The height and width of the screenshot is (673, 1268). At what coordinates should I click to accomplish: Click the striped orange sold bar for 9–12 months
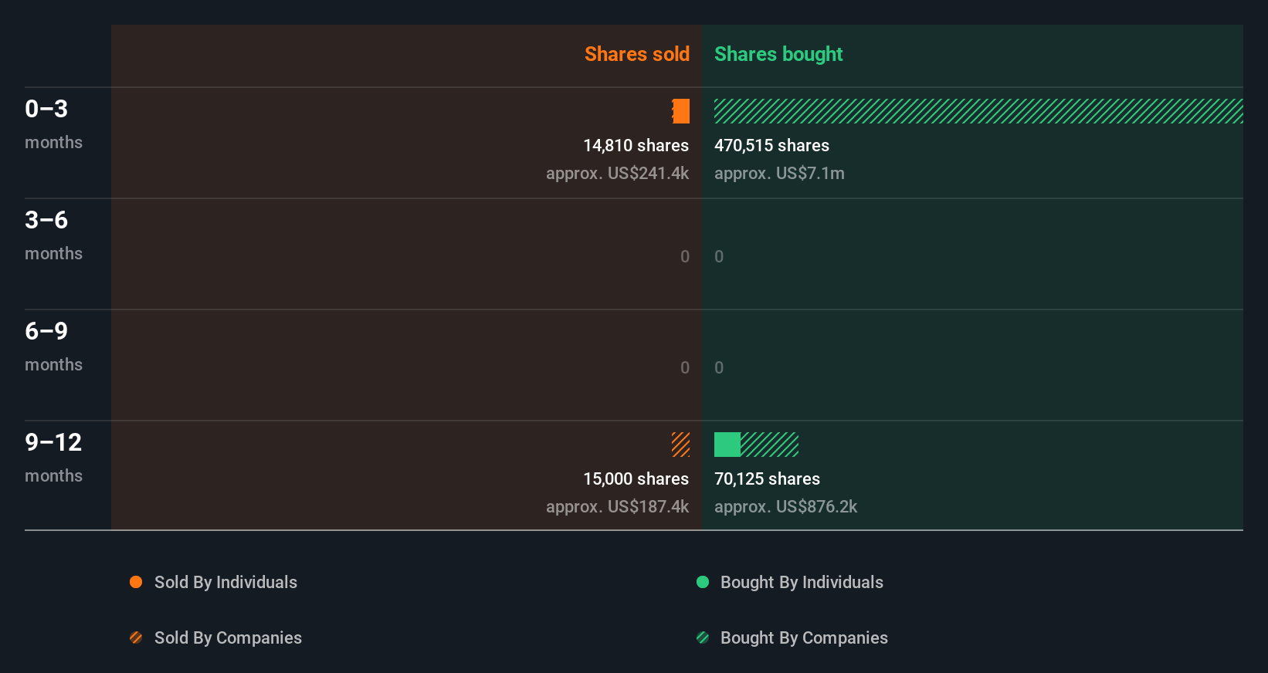tap(680, 445)
